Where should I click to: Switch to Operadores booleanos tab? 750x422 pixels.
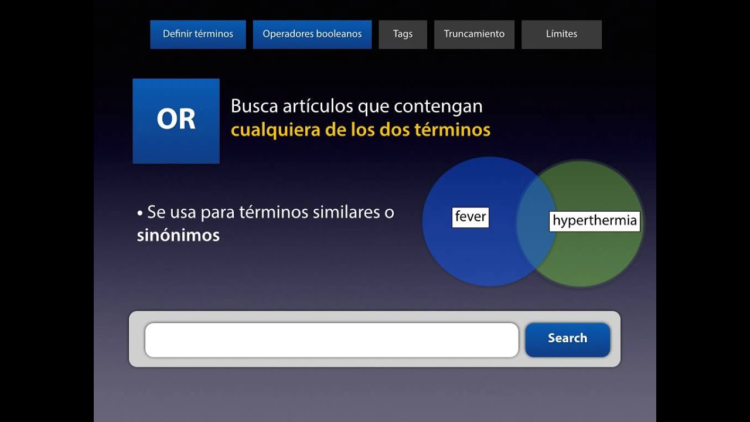point(312,34)
